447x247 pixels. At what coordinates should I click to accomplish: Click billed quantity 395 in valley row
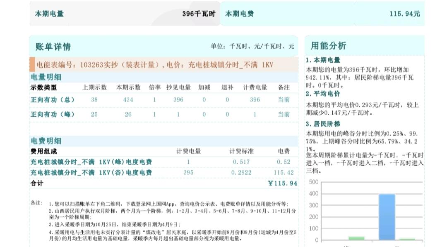[x=188, y=173]
